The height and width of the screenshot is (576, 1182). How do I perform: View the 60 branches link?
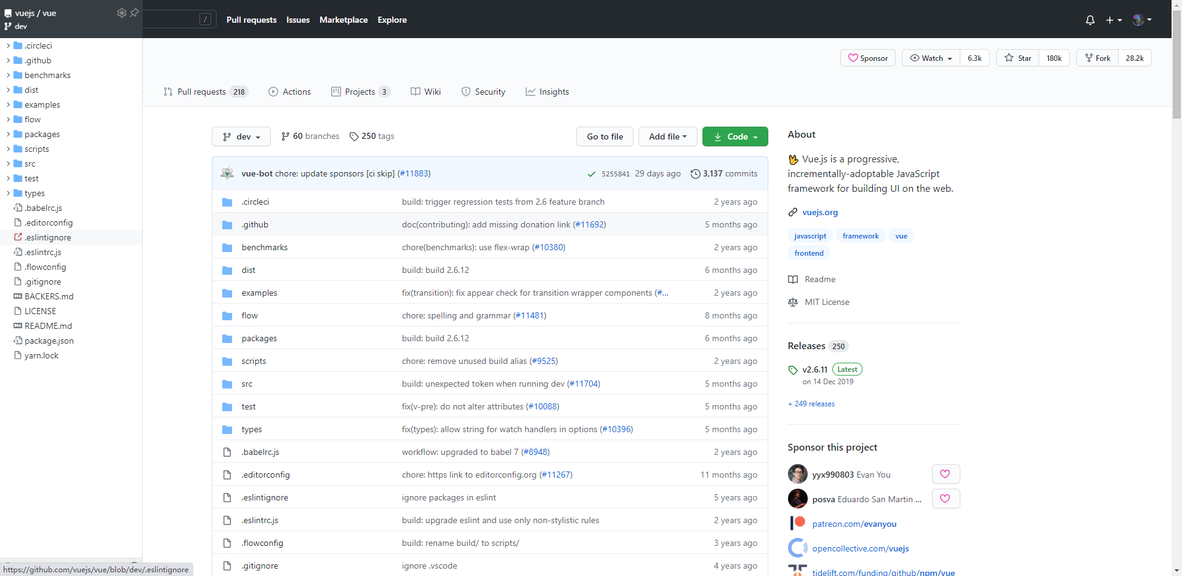point(310,136)
